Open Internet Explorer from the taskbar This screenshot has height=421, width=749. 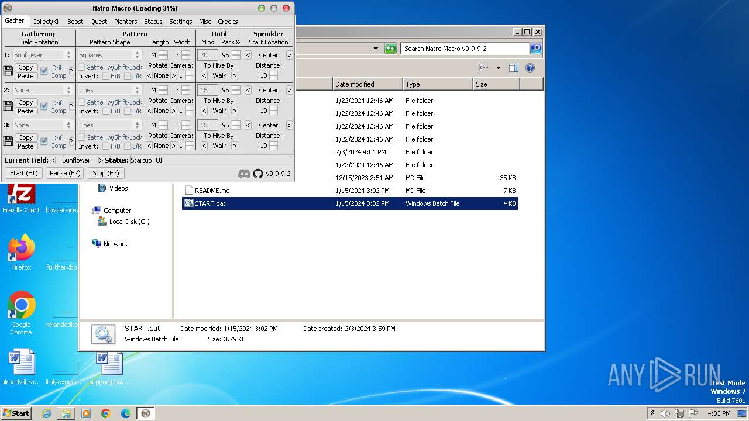46,413
